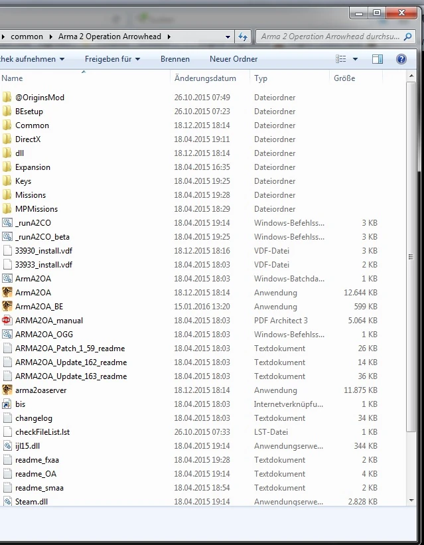Open the help question mark icon
This screenshot has height=545, width=424.
coord(401,59)
